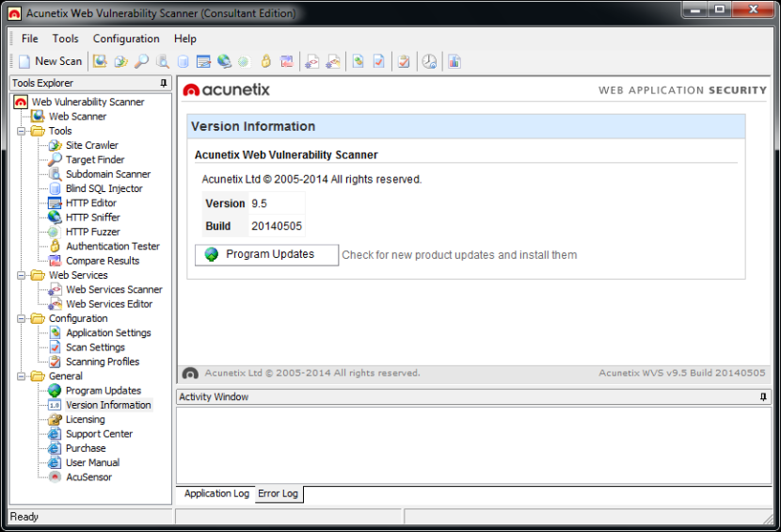Switch to the Application Log tab
The width and height of the screenshot is (781, 532).
(x=216, y=493)
